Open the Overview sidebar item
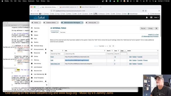171x96 pixels. (37, 28)
